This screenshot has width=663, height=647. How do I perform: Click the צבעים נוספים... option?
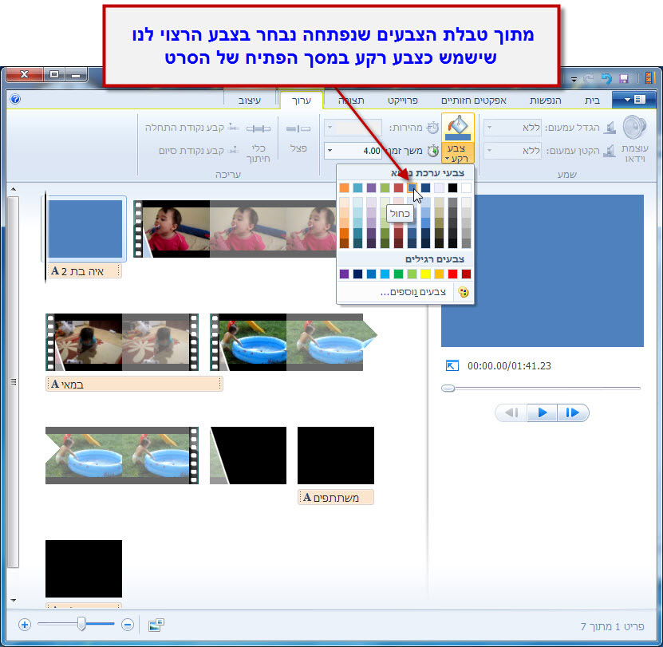click(x=413, y=292)
